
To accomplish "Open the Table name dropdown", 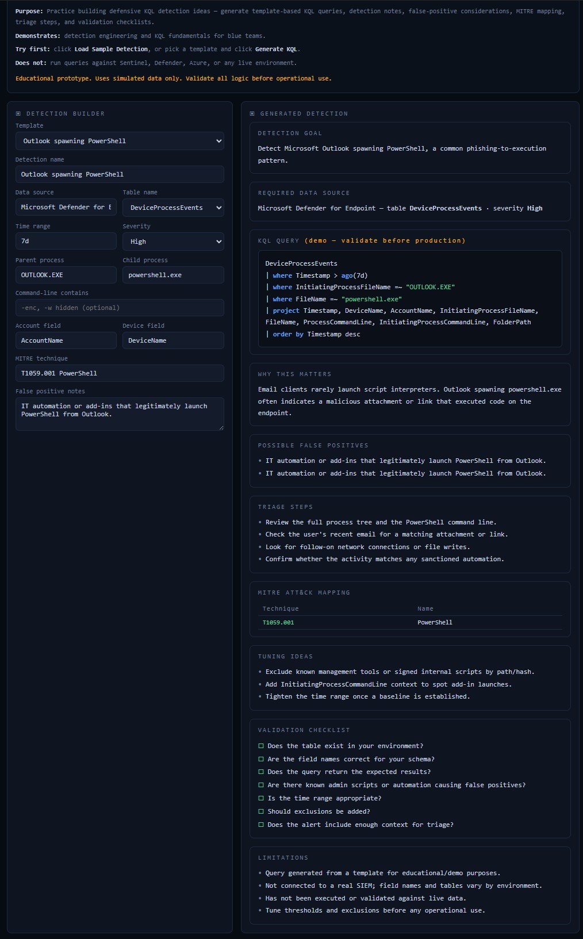I will tap(173, 208).
